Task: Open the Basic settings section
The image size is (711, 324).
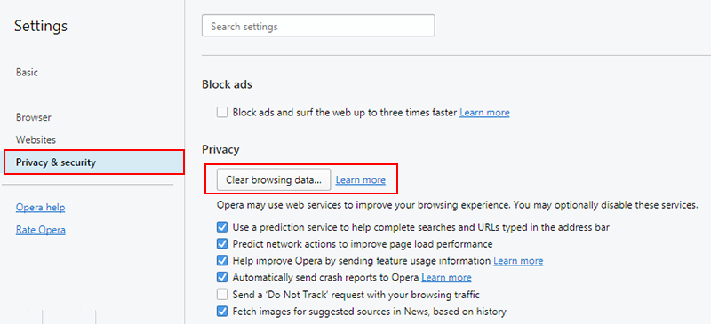Action: pos(28,72)
